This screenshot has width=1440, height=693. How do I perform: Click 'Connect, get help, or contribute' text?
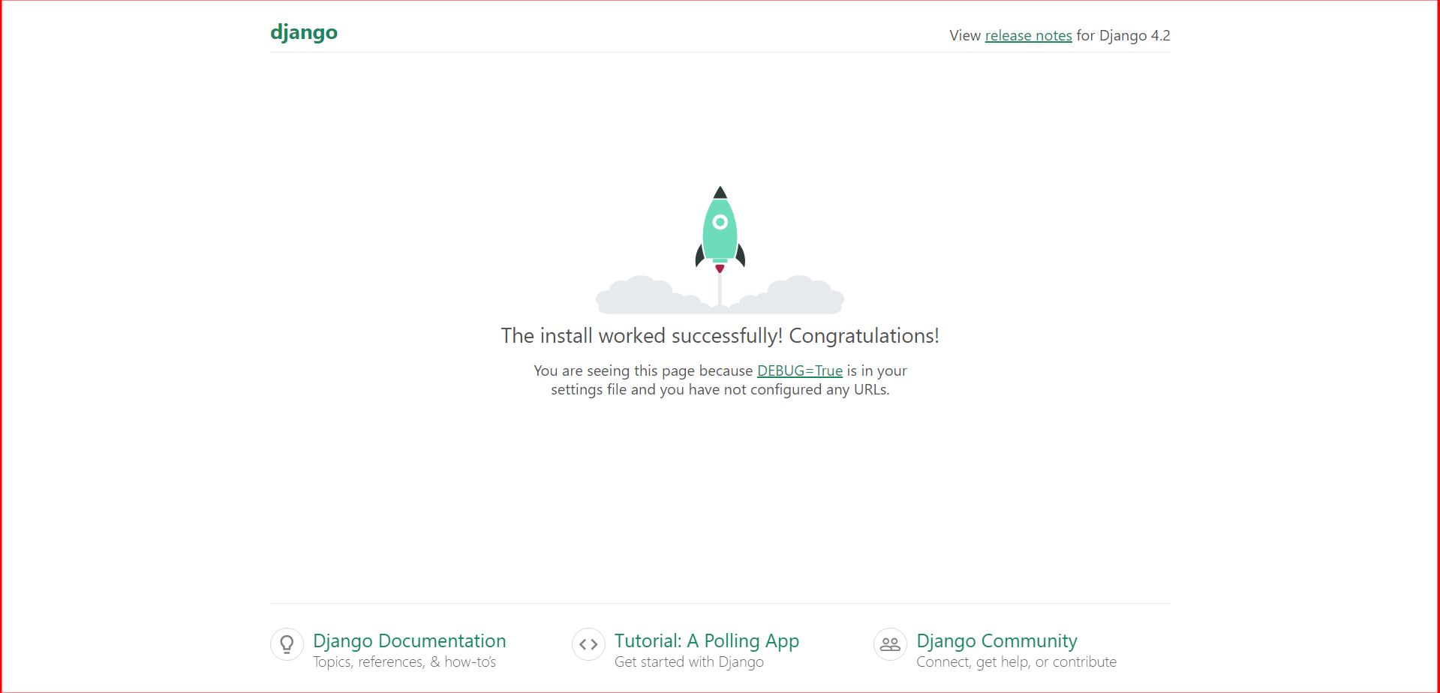pos(1017,662)
